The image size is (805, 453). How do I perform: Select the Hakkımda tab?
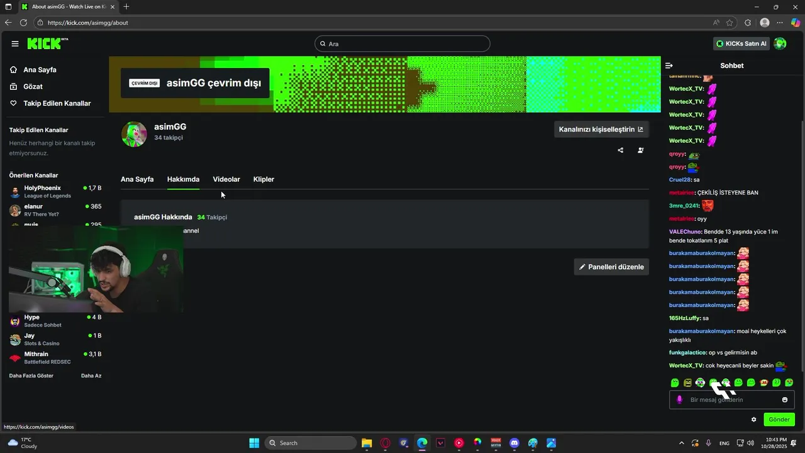(x=183, y=179)
